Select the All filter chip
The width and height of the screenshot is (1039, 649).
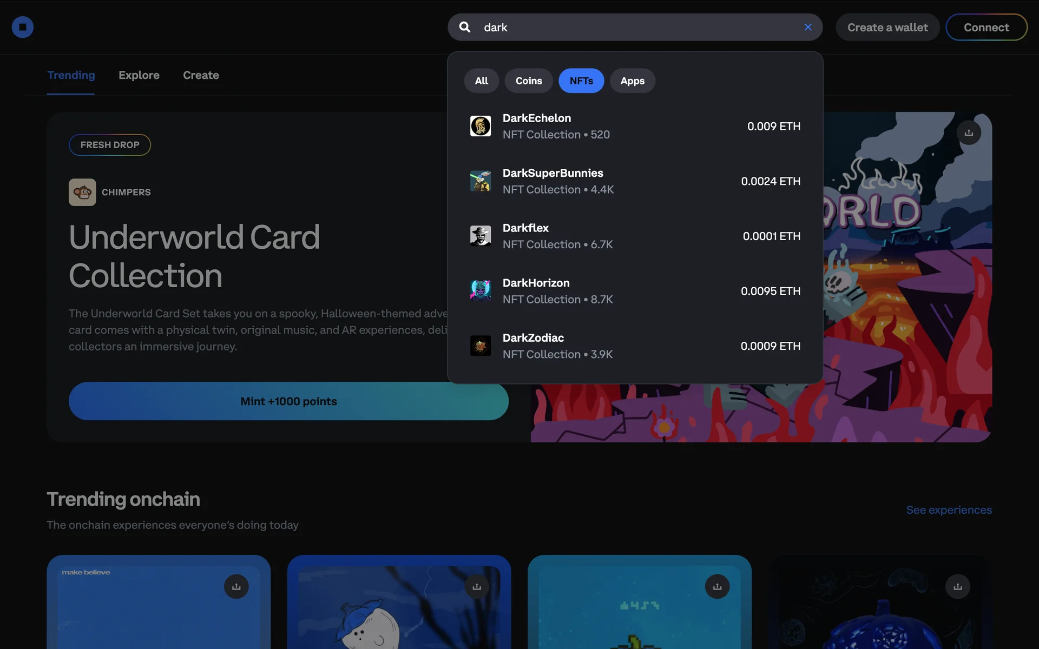pyautogui.click(x=481, y=81)
